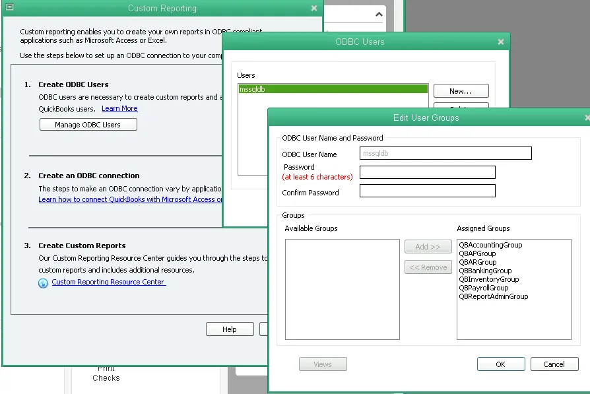This screenshot has height=394, width=590.
Task: Close the Custom Reporting window
Action: tap(314, 9)
